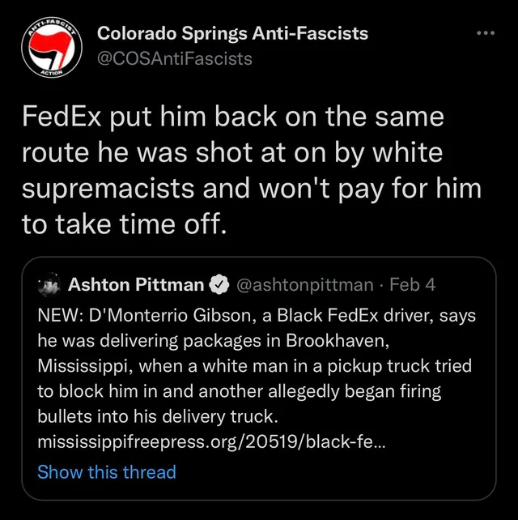
Task: Open Colorado Springs Anti-Fascists profile name
Action: tap(232, 33)
